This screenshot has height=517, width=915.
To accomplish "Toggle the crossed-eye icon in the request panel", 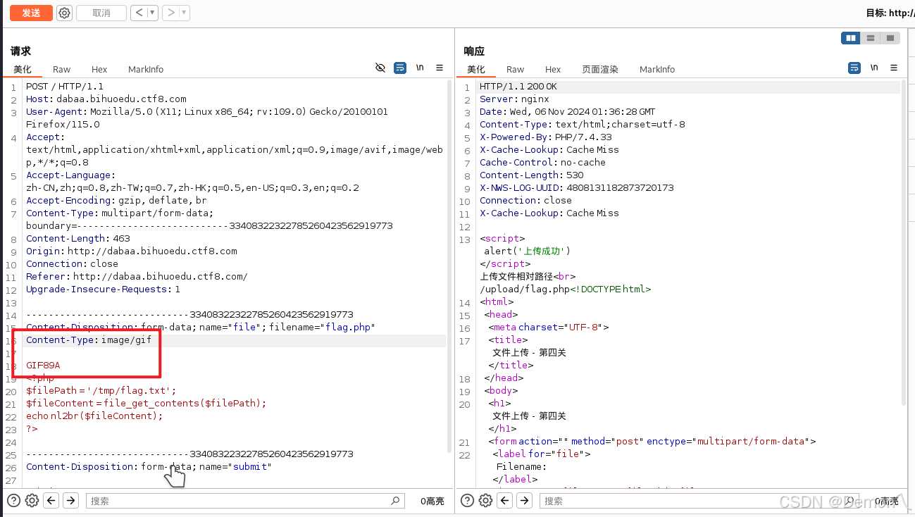I will (x=380, y=68).
